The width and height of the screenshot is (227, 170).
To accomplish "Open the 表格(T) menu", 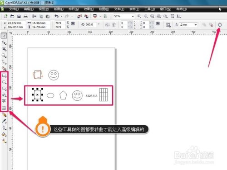I will pyautogui.click(x=134, y=9).
